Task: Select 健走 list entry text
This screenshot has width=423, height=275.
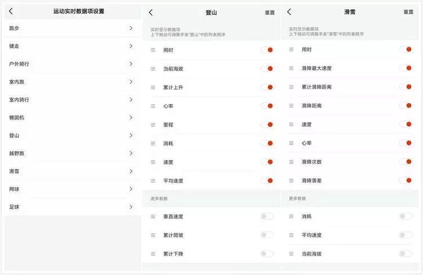Action: (x=14, y=46)
